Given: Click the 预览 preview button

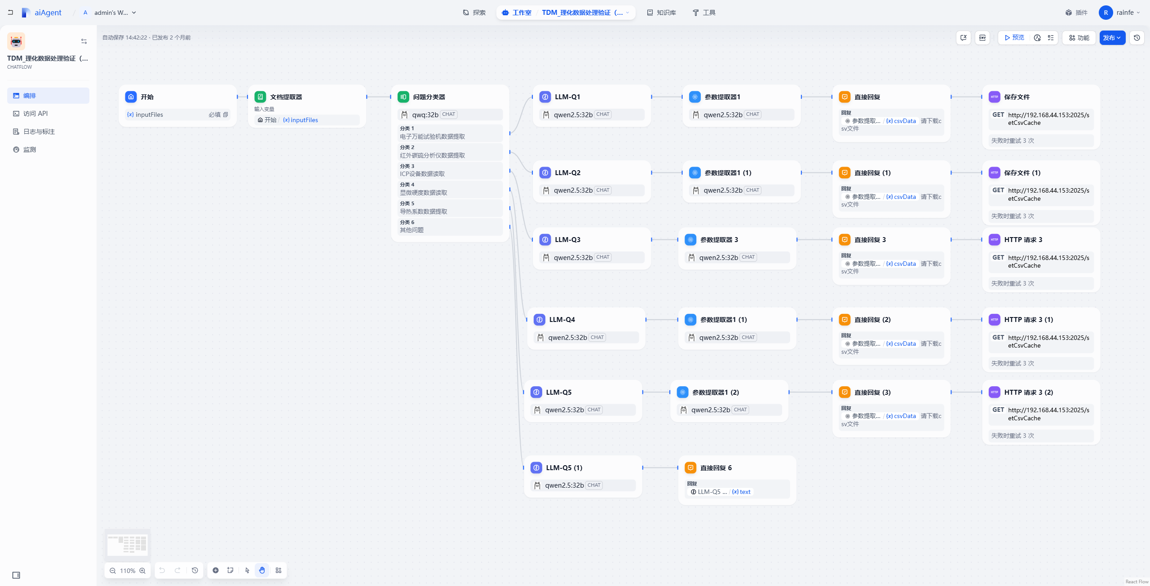Looking at the screenshot, I should (x=1014, y=38).
